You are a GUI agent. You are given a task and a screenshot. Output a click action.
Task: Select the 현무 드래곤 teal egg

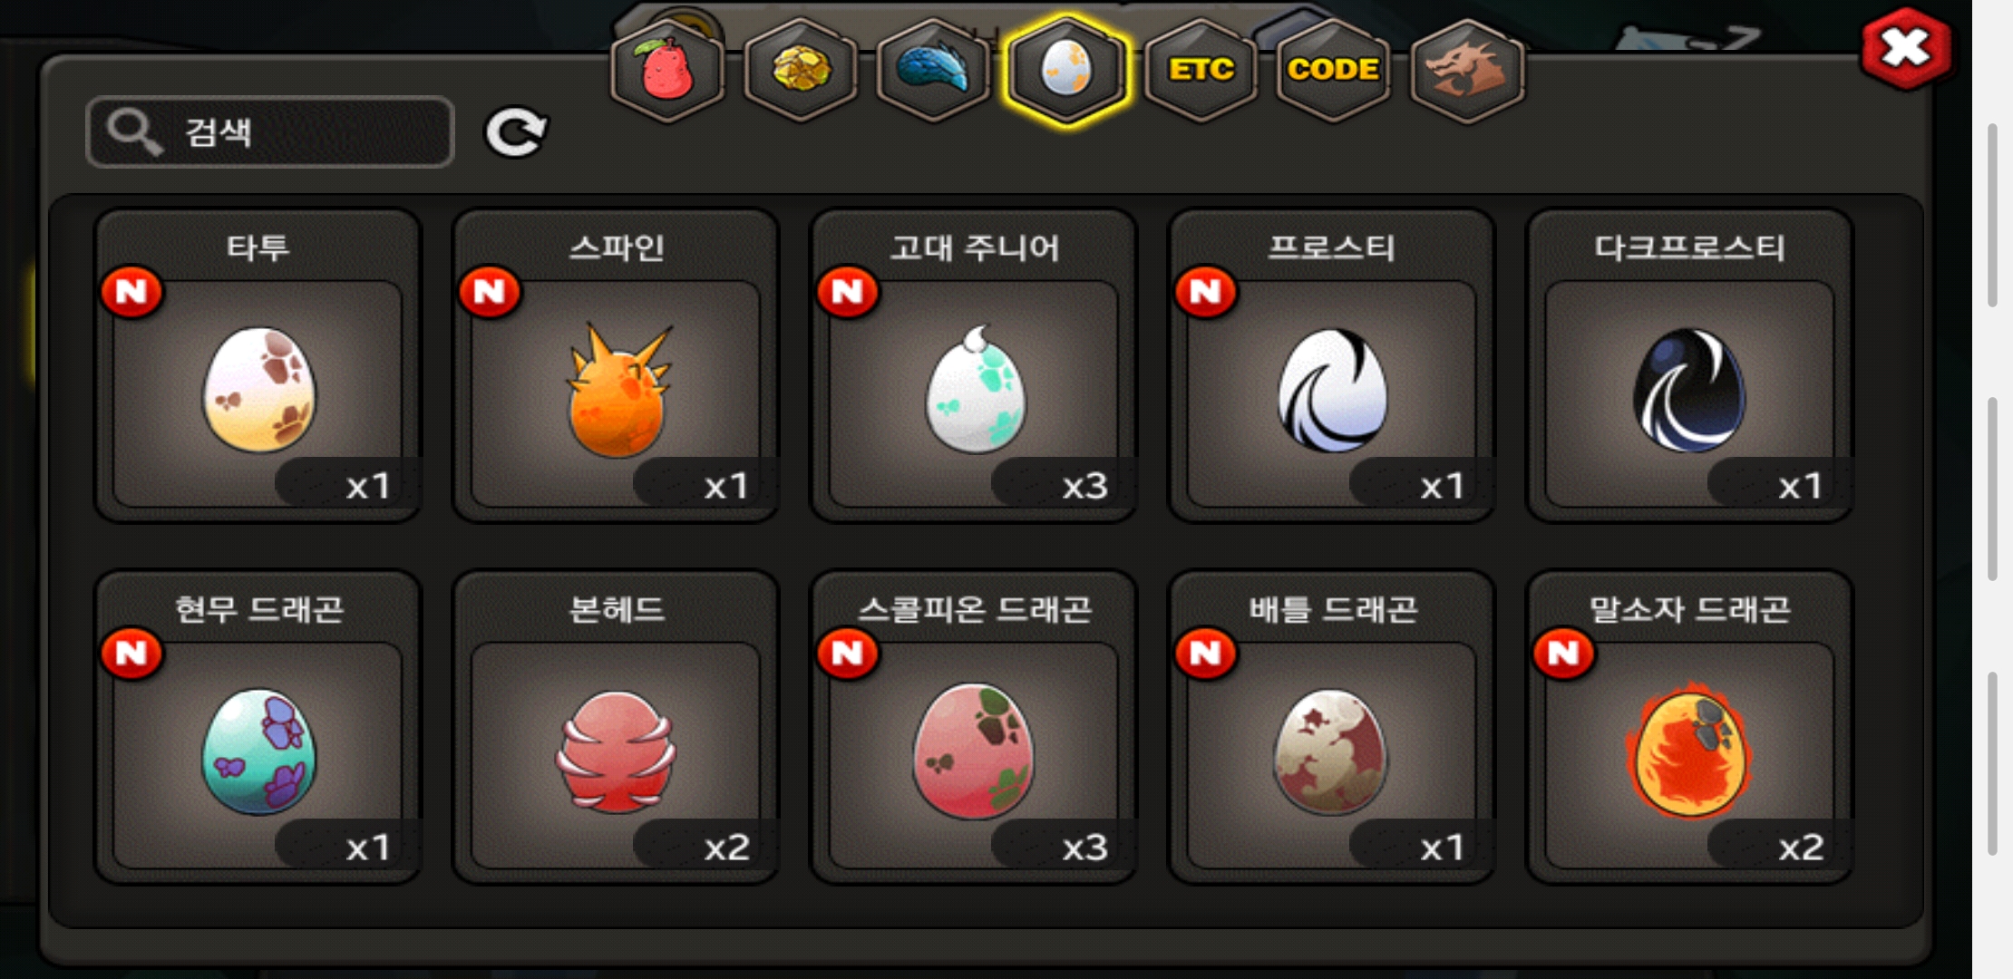coord(258,727)
